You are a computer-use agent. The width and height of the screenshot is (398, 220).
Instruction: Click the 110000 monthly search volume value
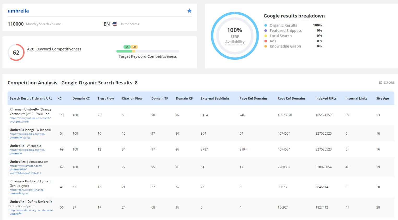coord(16,24)
